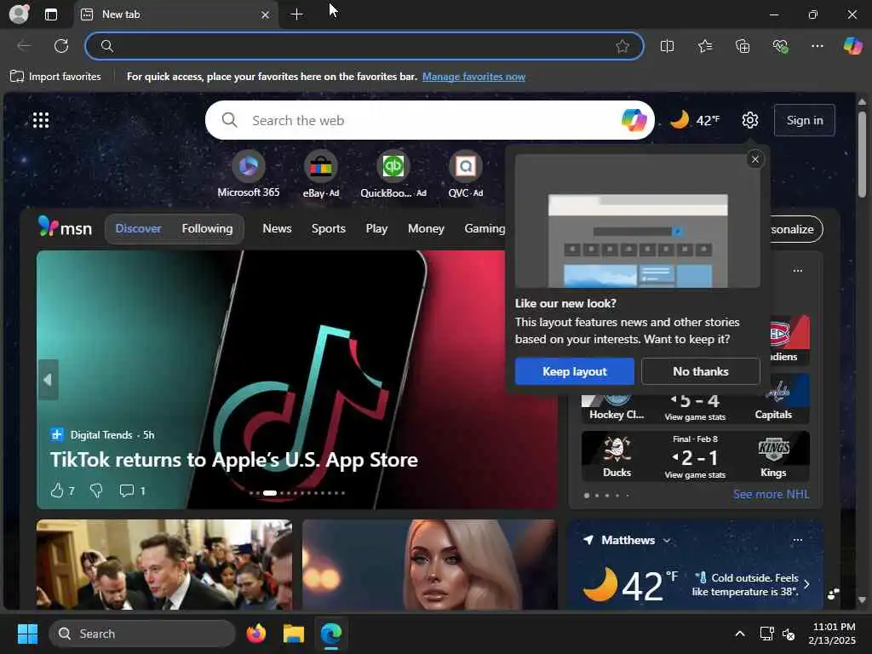Image resolution: width=872 pixels, height=654 pixels.
Task: Open the MSN app launcher grid
Action: 41,120
